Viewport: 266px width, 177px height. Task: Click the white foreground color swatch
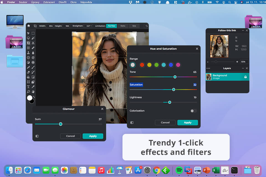tap(30, 98)
